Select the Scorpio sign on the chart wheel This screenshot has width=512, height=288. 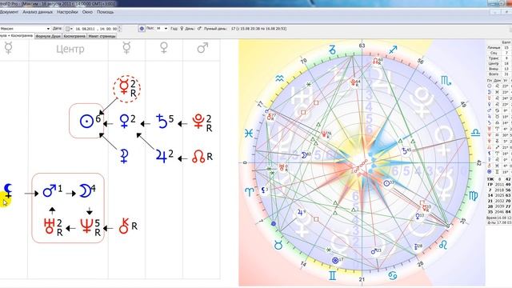click(446, 81)
